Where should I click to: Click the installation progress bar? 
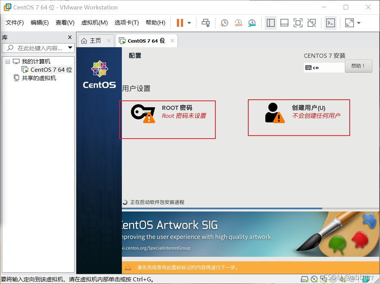(251, 208)
